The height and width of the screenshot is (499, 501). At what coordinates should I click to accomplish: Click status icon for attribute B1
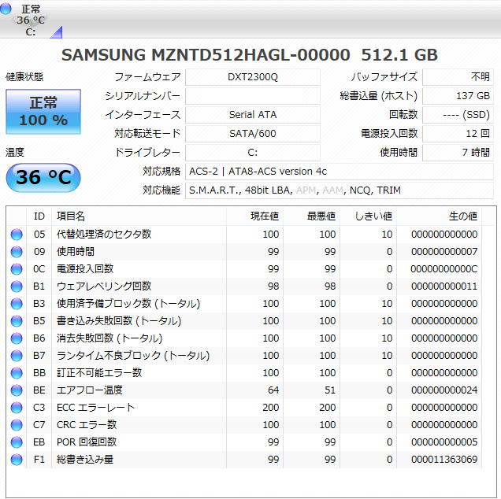pos(17,286)
